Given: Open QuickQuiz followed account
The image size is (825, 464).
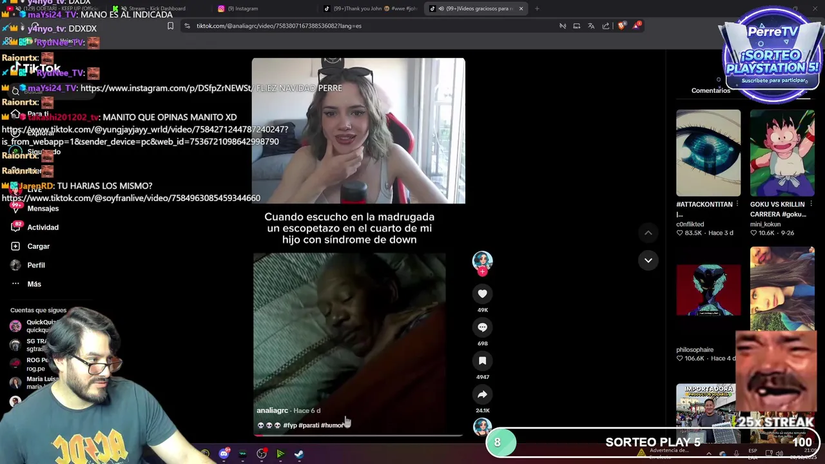Looking at the screenshot, I should point(41,325).
